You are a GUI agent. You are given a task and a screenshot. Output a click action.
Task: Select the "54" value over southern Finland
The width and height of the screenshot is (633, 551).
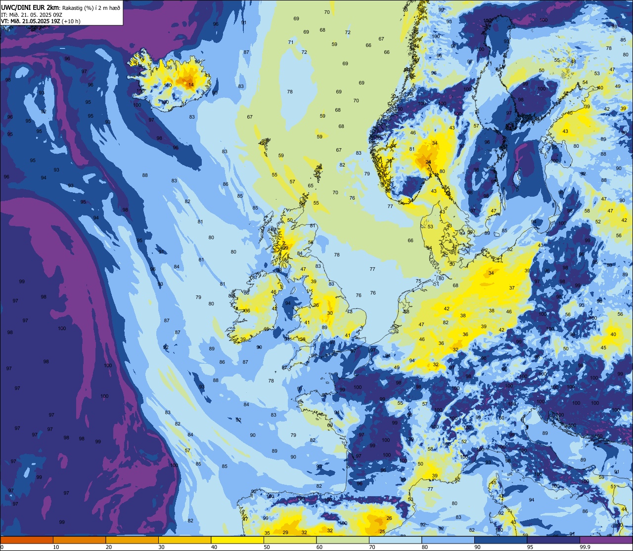(x=585, y=83)
